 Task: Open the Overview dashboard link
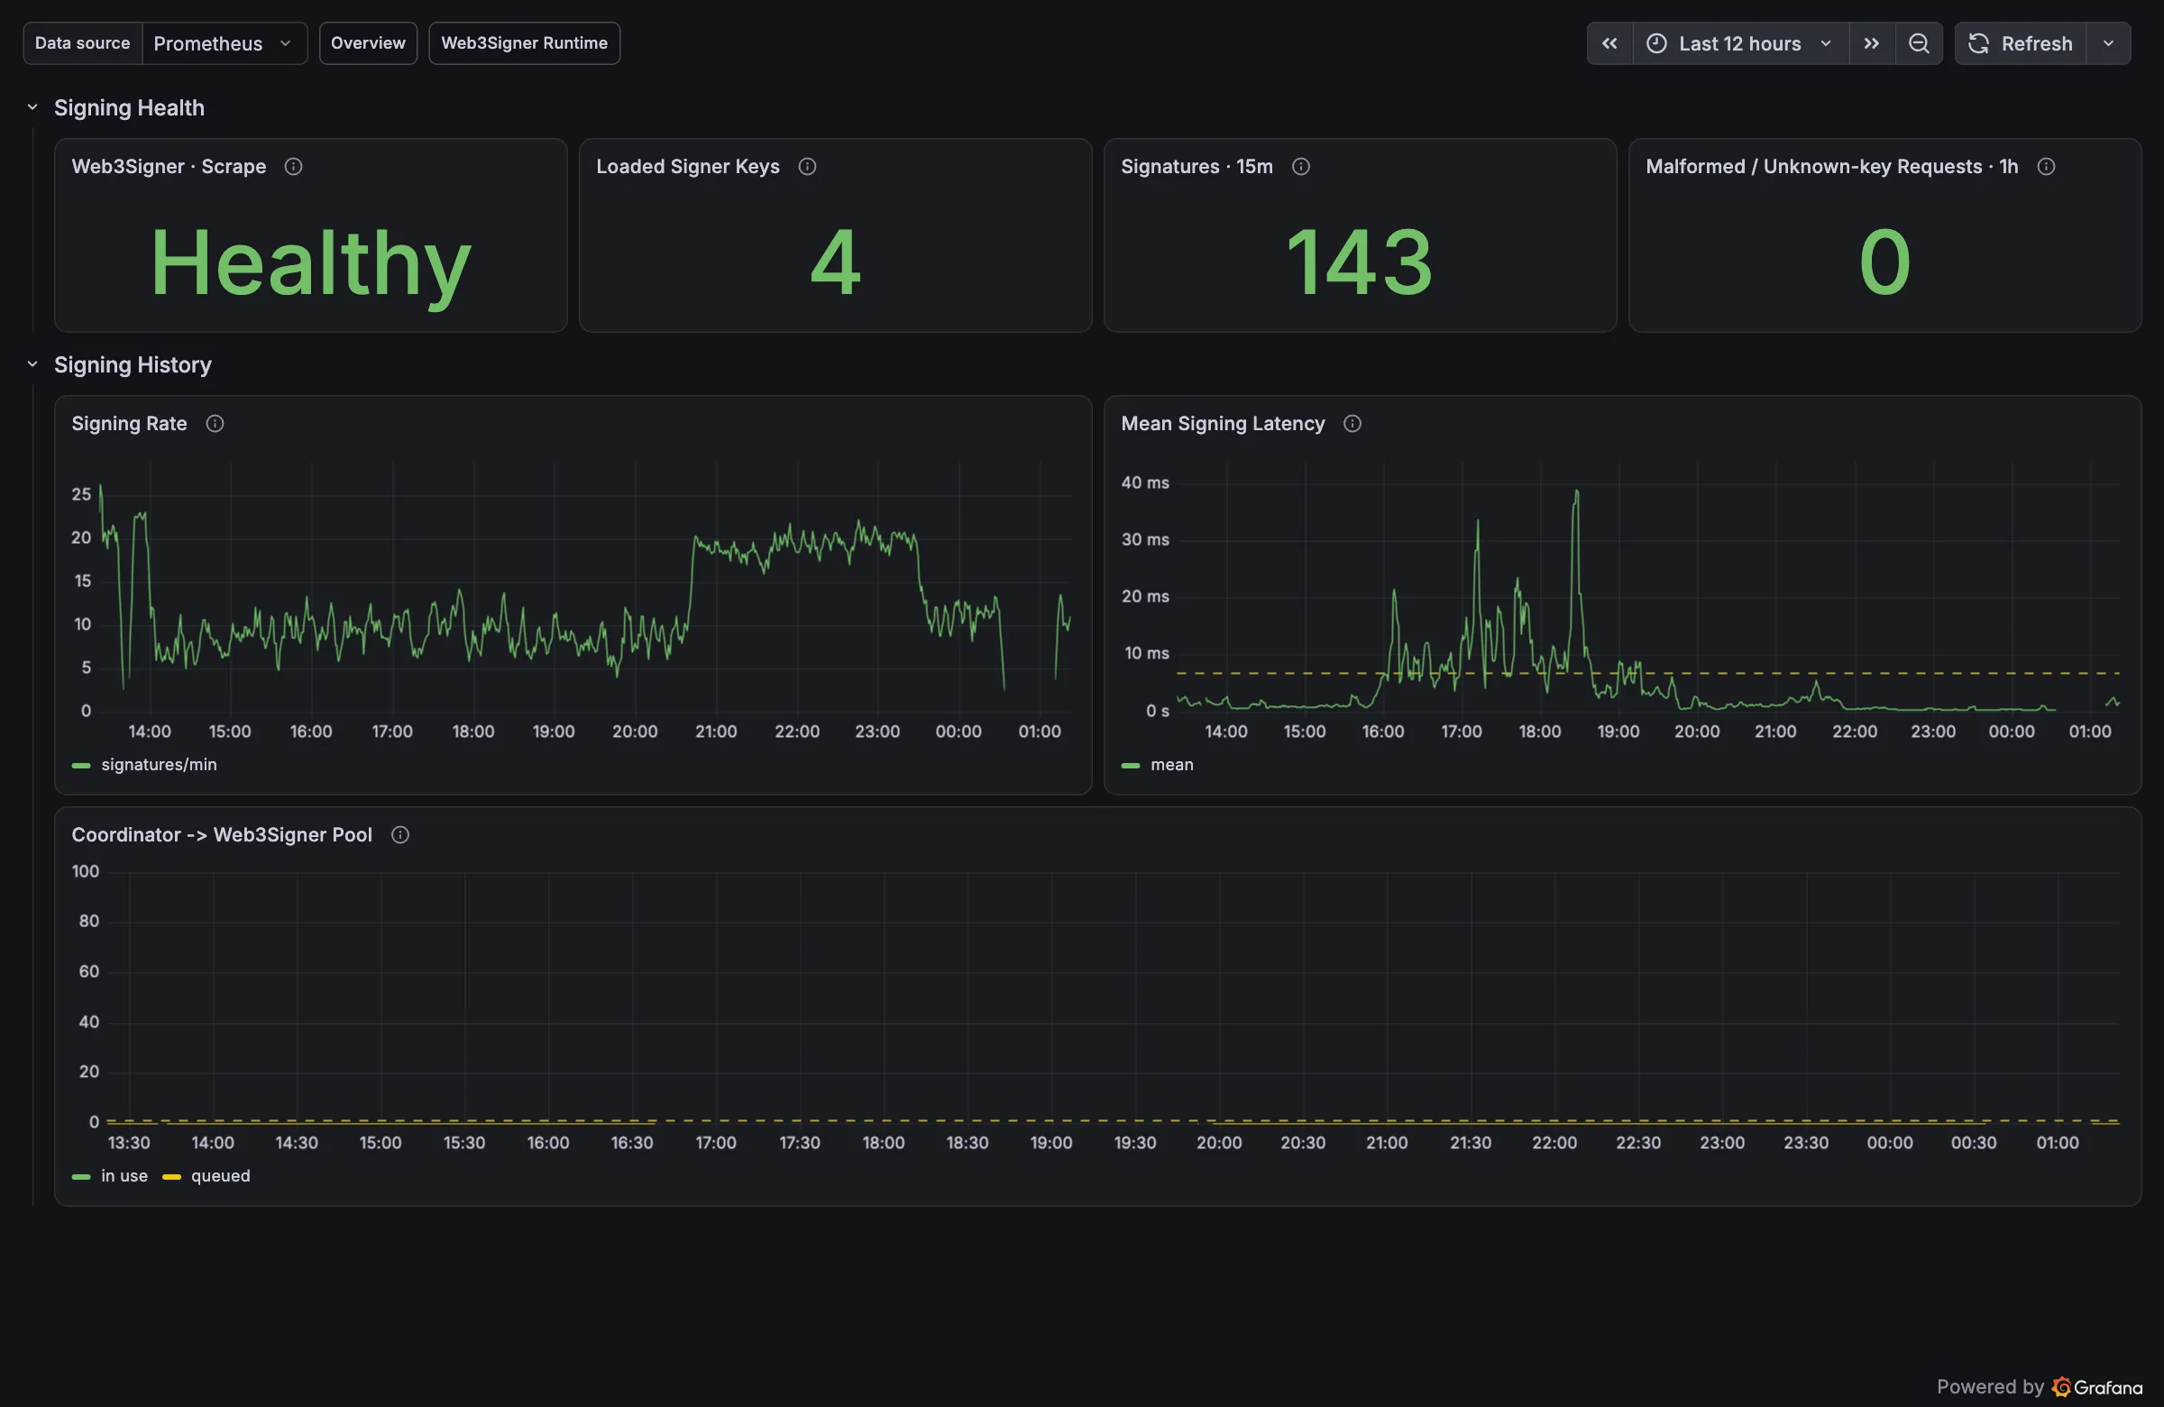click(368, 43)
